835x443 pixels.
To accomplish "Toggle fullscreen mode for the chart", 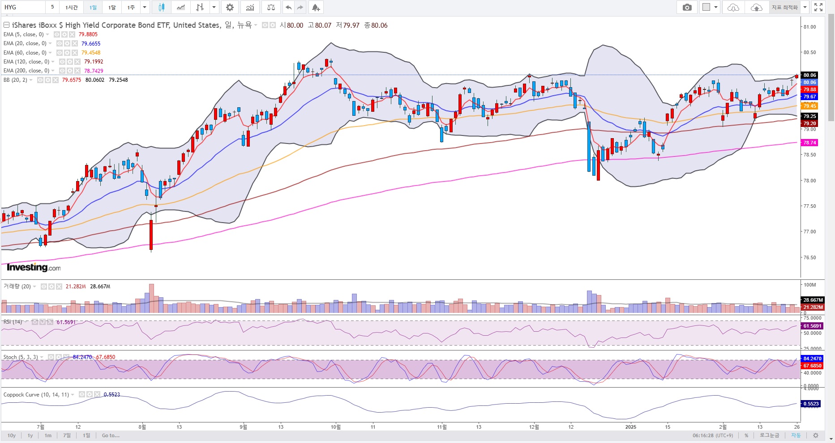I will tap(818, 7).
